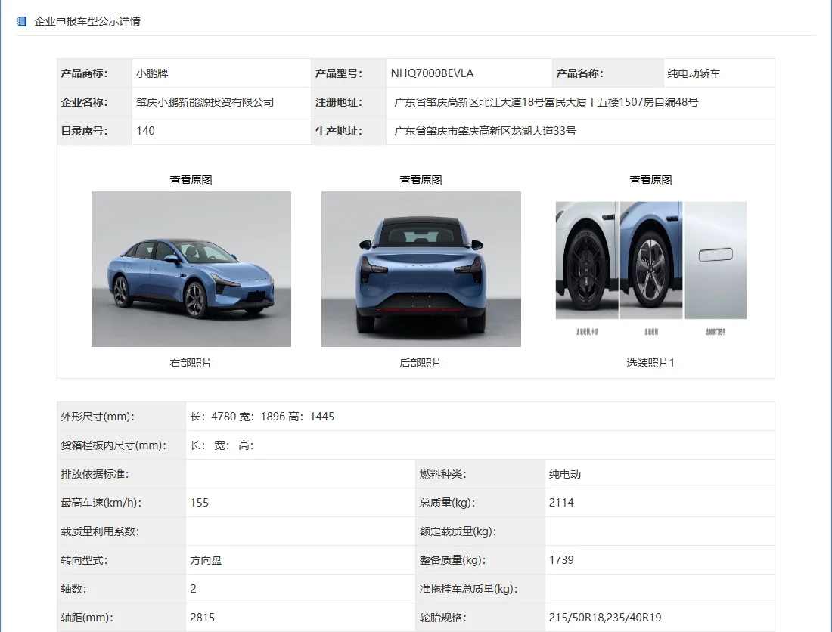Click the rear view car photo
The height and width of the screenshot is (632, 832).
tap(421, 269)
